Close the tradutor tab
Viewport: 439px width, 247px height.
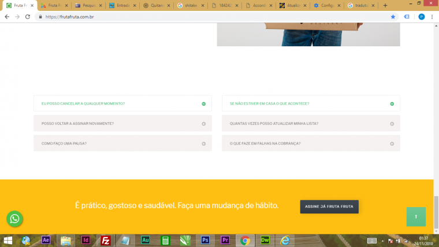click(373, 5)
